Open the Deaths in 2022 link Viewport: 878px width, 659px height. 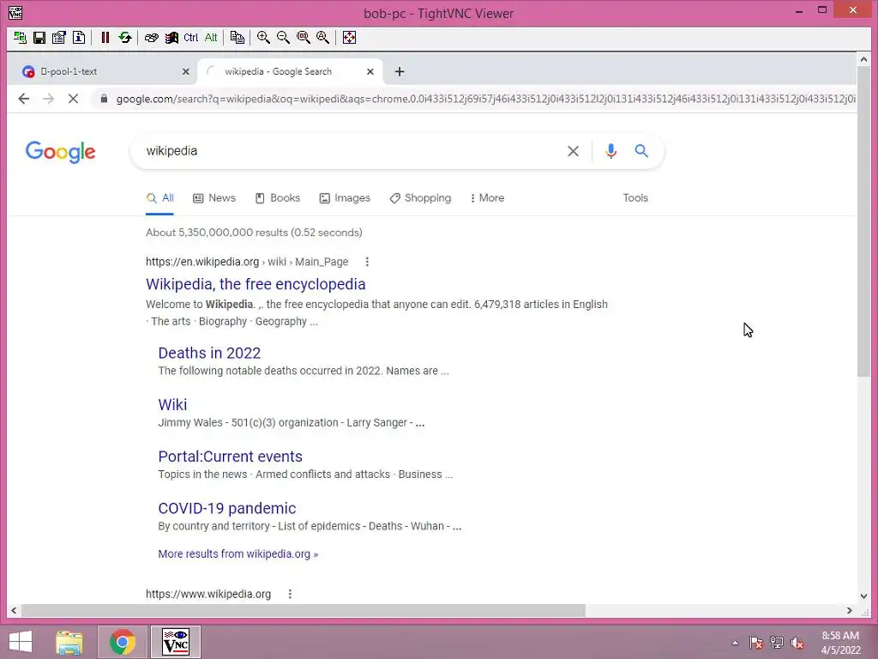tap(209, 353)
